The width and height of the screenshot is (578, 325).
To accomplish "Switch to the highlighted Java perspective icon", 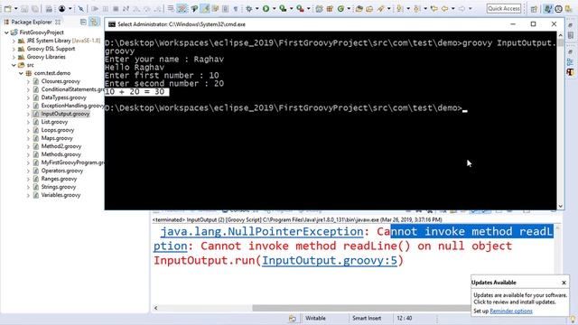I will pos(548,8).
